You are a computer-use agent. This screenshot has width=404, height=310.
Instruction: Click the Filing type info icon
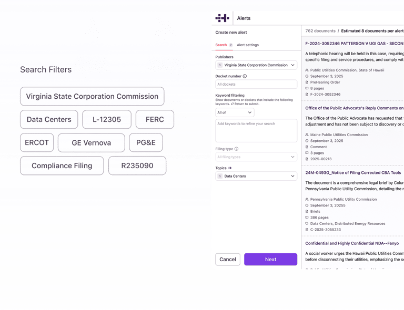click(236, 149)
